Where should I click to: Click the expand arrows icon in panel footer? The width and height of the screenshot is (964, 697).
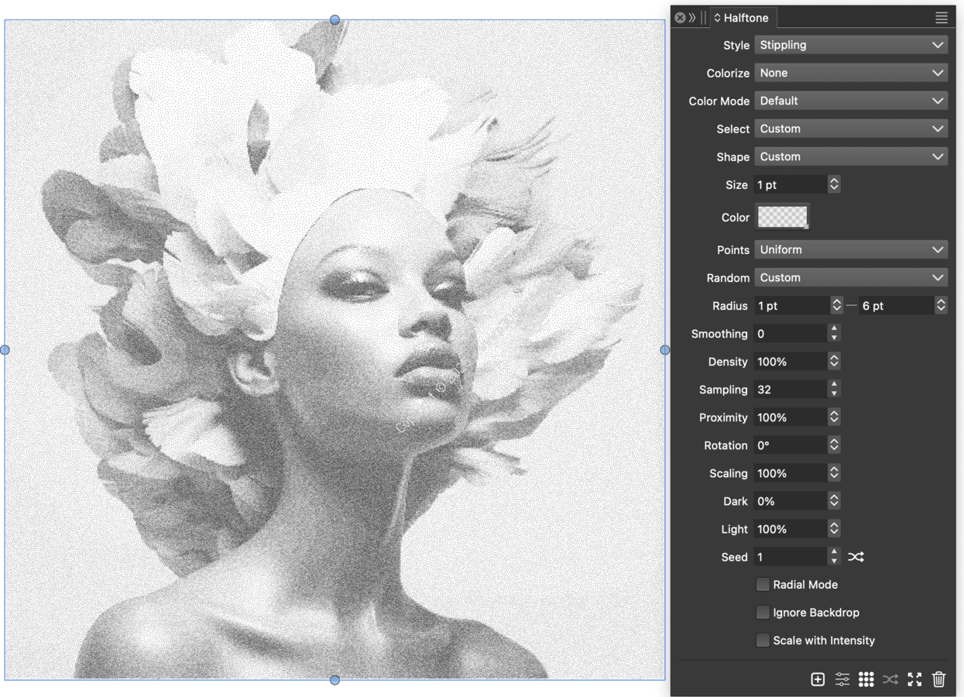tap(914, 679)
